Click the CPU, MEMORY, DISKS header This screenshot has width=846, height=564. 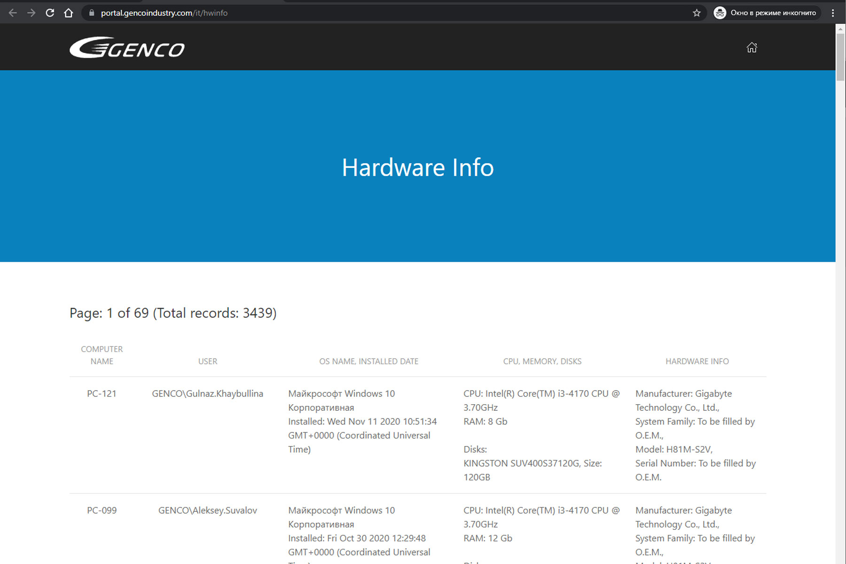(x=542, y=361)
